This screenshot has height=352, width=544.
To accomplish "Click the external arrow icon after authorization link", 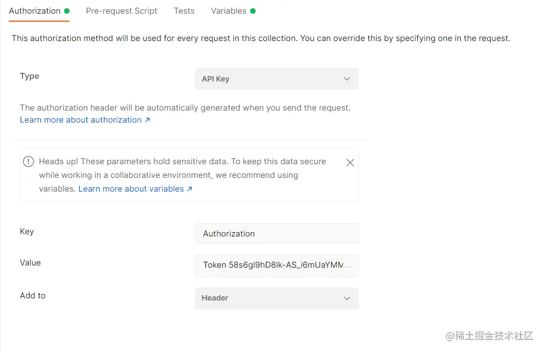I will (x=147, y=120).
